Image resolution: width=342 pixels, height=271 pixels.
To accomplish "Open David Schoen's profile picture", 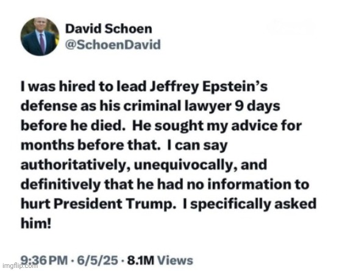I will 40,37.
